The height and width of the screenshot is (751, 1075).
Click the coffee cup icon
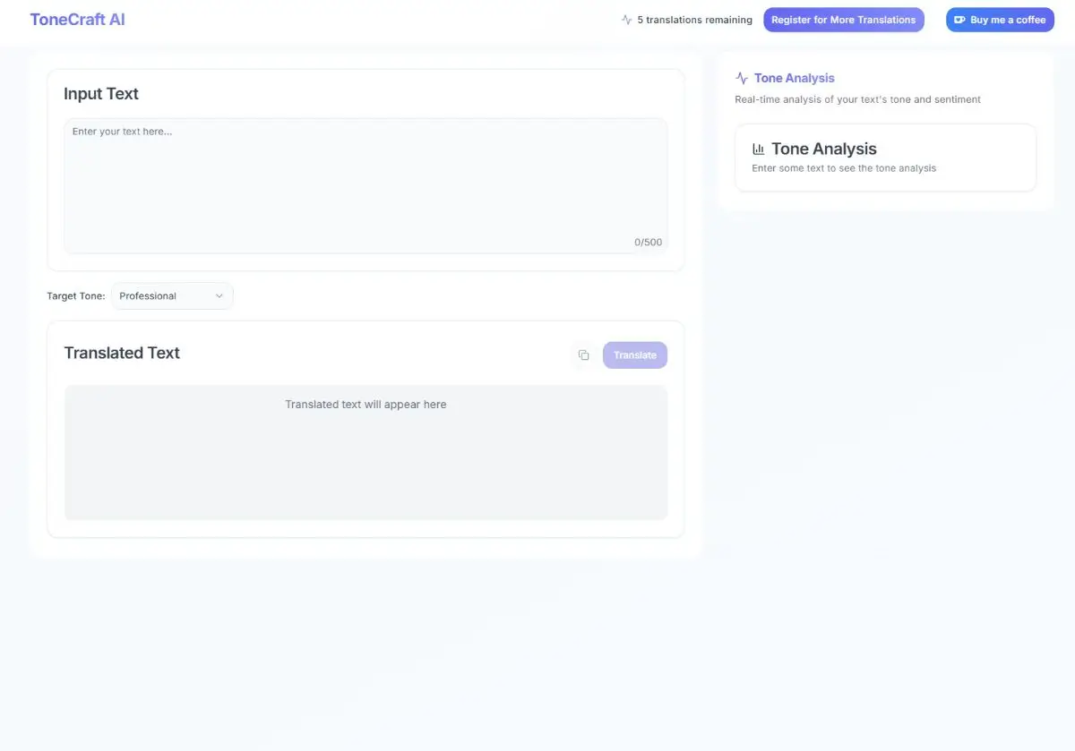coord(959,20)
